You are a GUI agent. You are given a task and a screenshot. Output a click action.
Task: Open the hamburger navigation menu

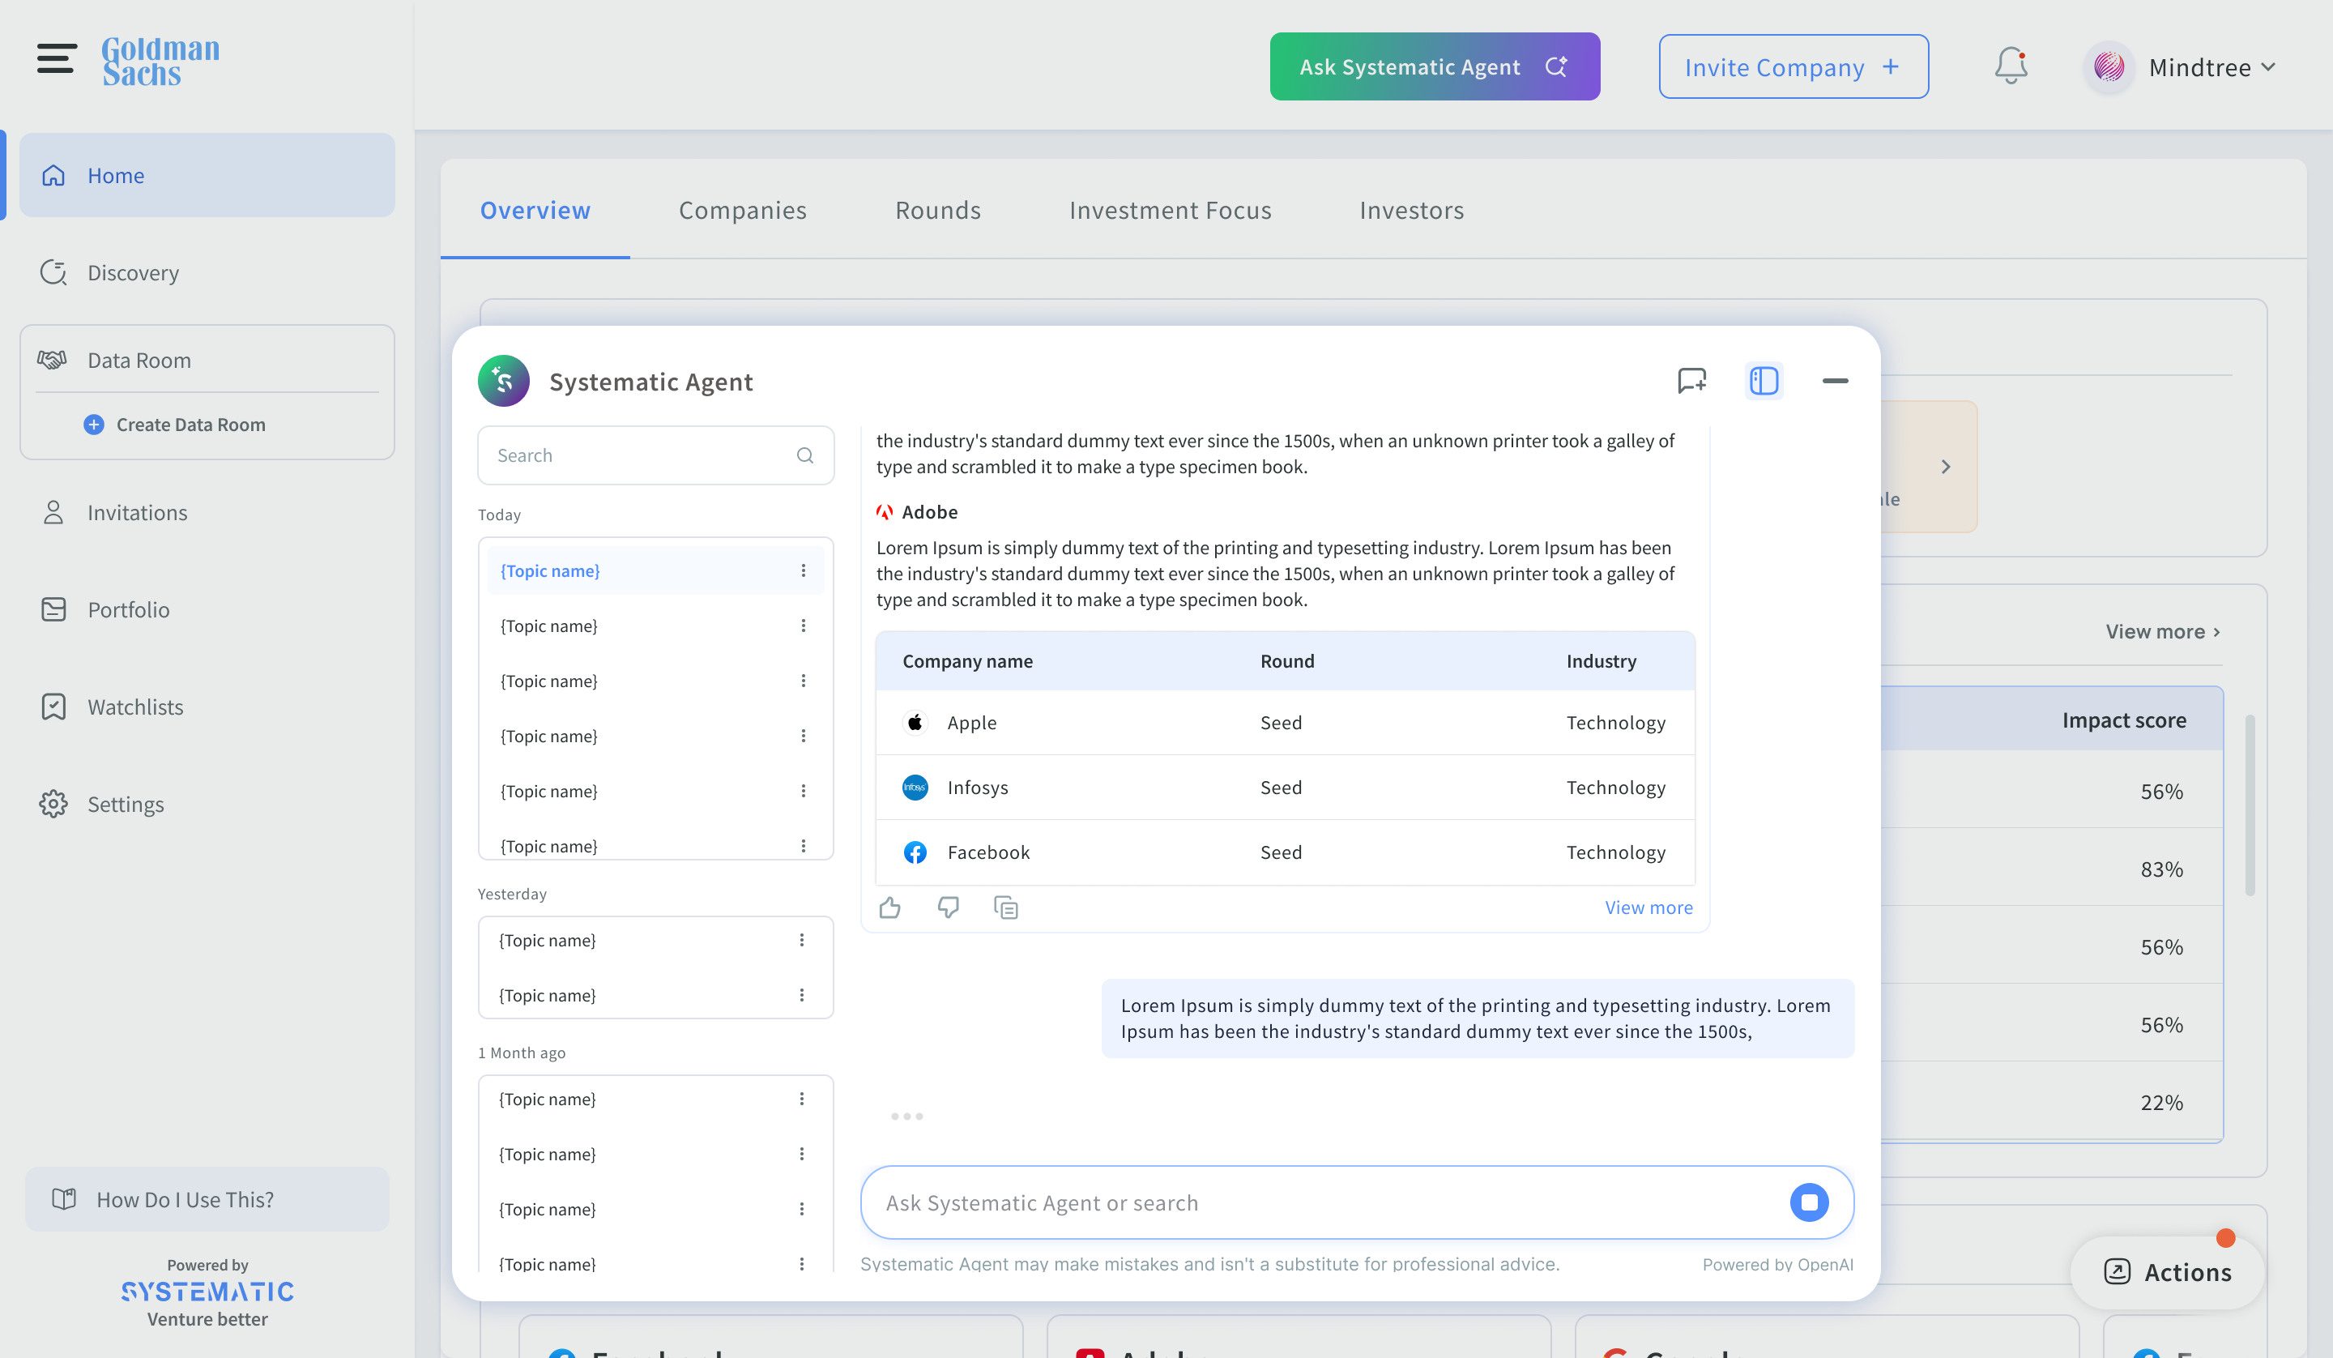(57, 58)
